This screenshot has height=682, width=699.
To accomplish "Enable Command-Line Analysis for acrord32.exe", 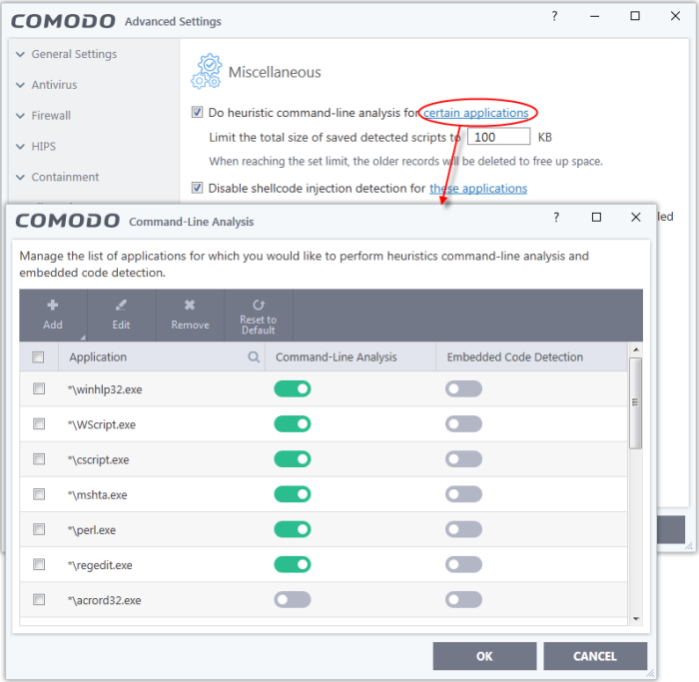I will tap(293, 600).
